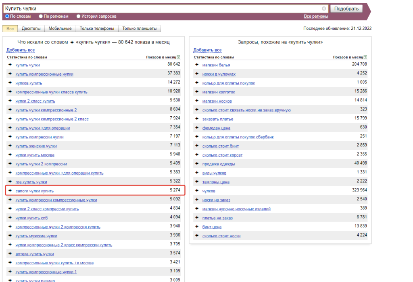The image size is (413, 282).
Task: Add 'купить мужские чулки' with plus icon
Action: 10,235
